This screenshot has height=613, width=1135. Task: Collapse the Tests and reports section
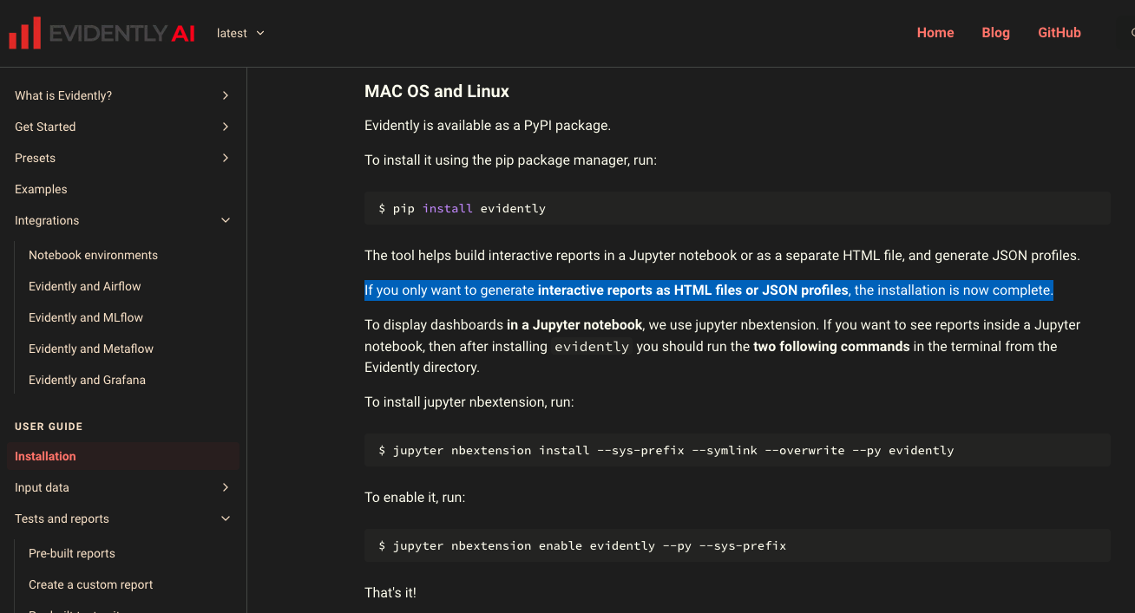225,518
